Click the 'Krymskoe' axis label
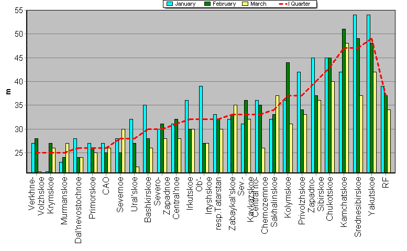This screenshot has height=251, width=407. click(x=50, y=195)
